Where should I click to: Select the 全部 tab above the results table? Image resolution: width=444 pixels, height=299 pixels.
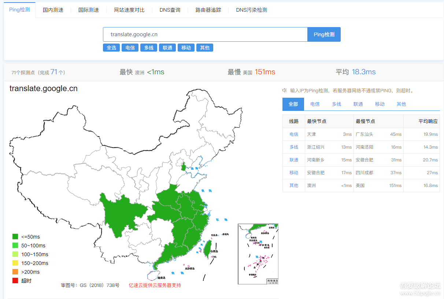coord(293,104)
